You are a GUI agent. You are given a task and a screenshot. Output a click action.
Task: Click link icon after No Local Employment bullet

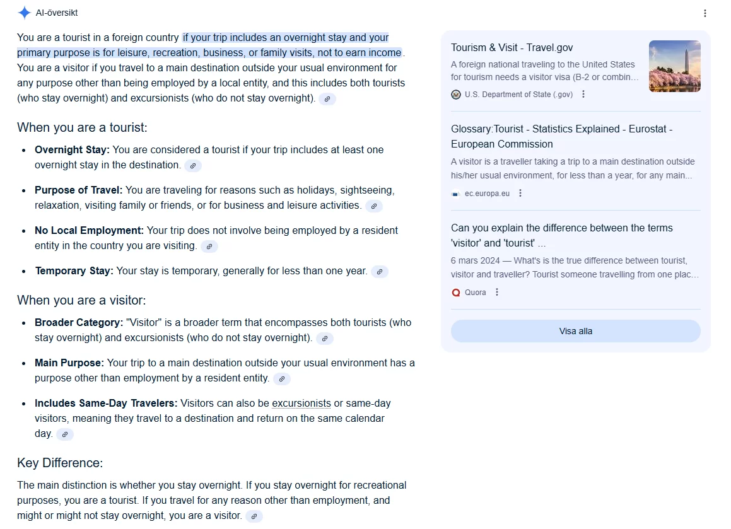pyautogui.click(x=209, y=246)
